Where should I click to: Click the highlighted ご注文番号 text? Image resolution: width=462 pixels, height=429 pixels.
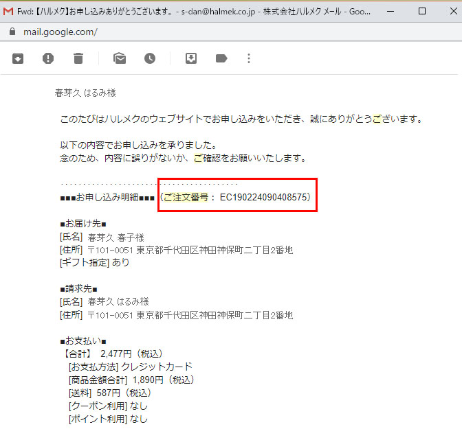185,198
